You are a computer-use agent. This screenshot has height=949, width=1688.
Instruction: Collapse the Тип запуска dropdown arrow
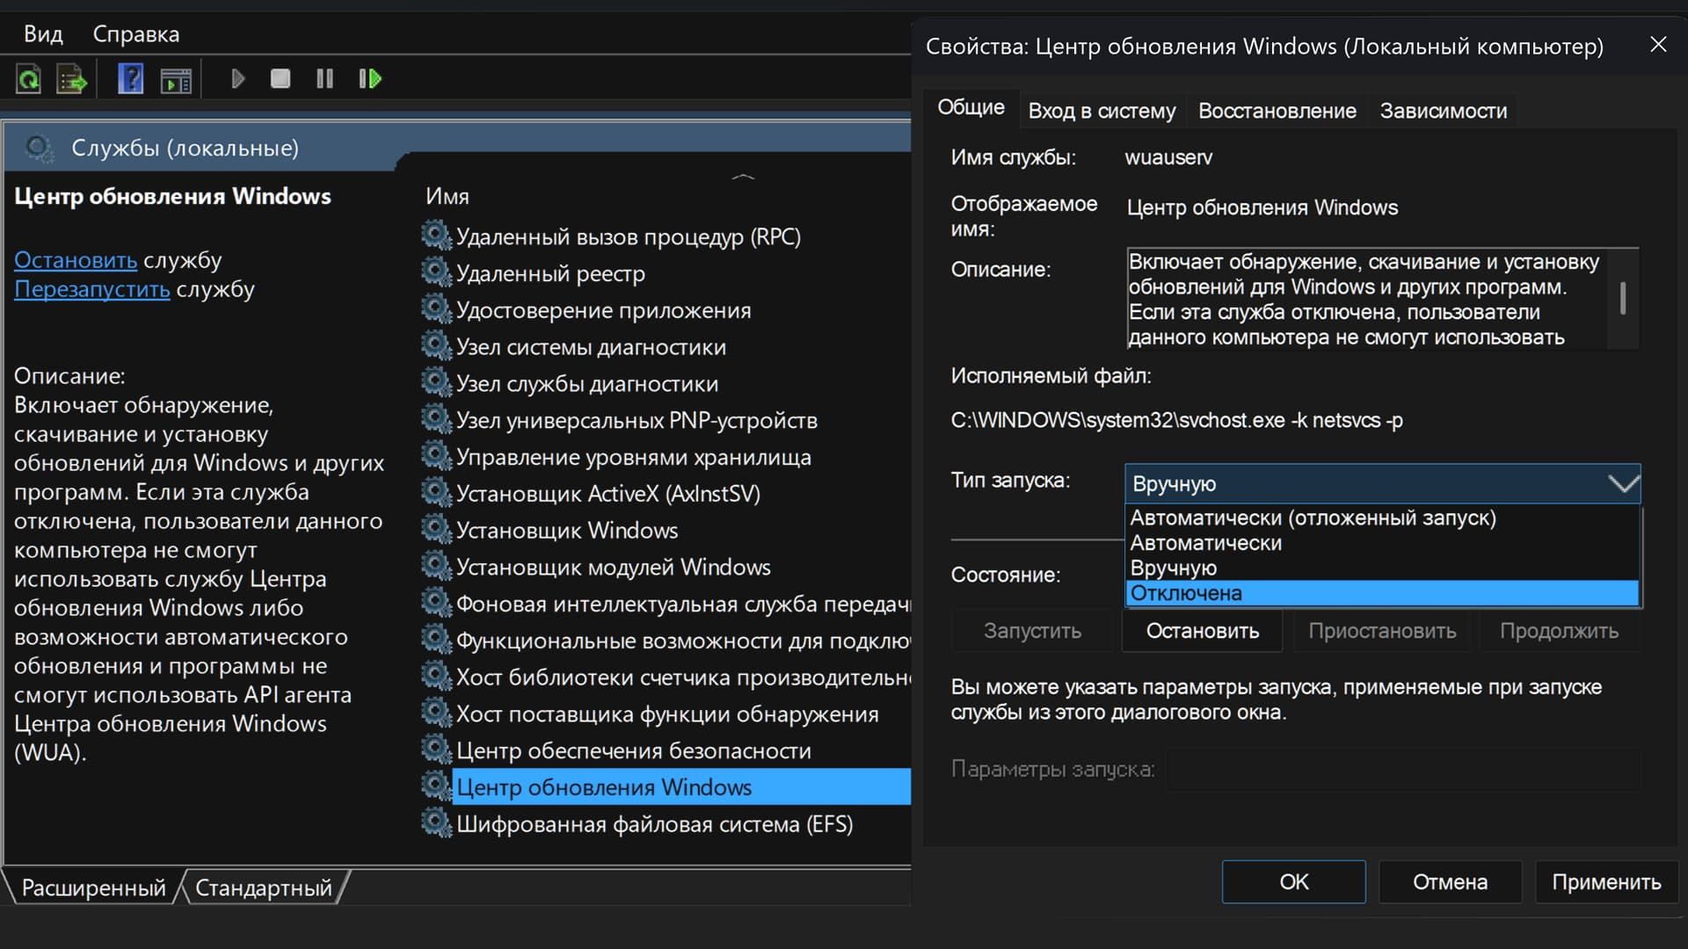tap(1623, 483)
